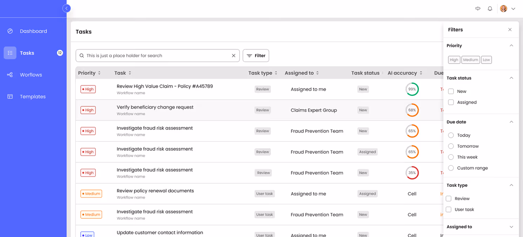This screenshot has width=523, height=237.
Task: Select the Today due date option
Action: coord(451,135)
